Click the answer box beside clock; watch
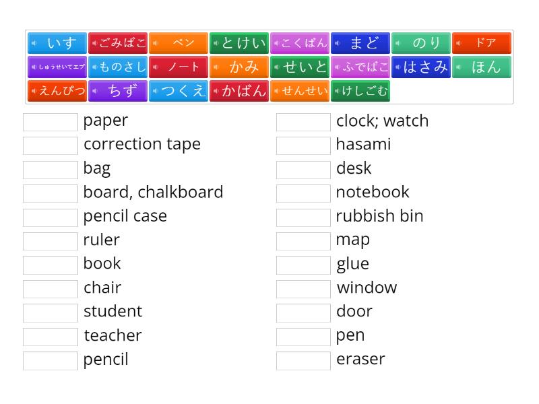The width and height of the screenshot is (539, 404). point(303,122)
